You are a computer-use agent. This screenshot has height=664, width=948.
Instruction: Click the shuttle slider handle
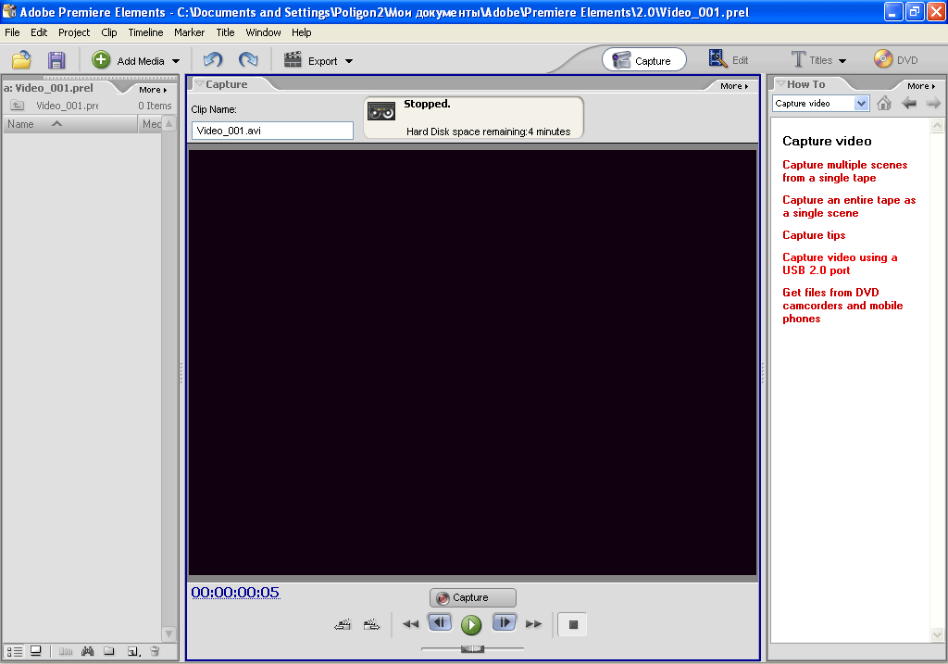pos(472,649)
